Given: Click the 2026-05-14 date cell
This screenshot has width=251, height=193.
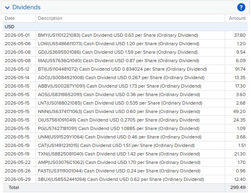Looking at the screenshot, I should 17,78.
